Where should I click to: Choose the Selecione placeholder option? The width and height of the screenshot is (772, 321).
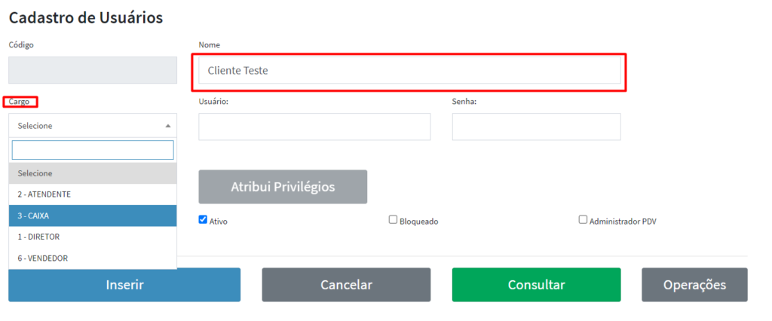[x=93, y=173]
